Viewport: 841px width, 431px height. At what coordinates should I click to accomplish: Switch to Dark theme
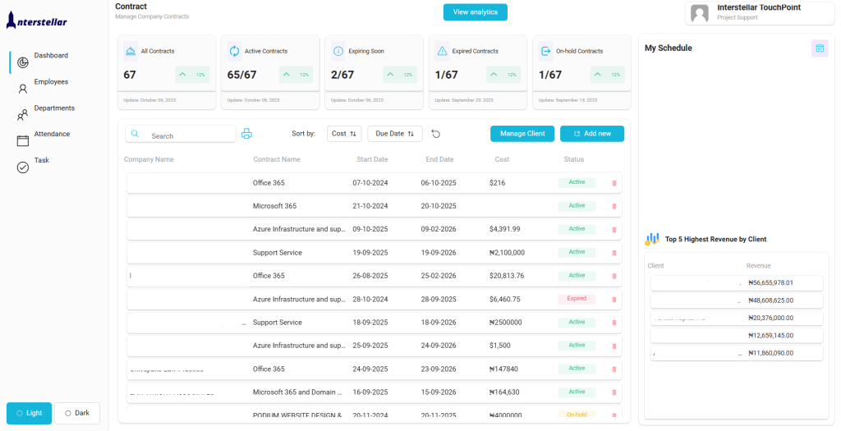[76, 413]
